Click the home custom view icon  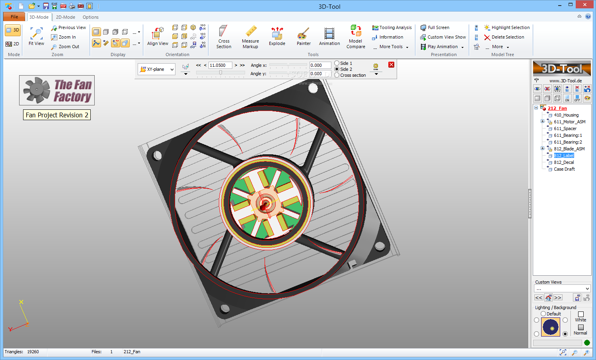548,298
